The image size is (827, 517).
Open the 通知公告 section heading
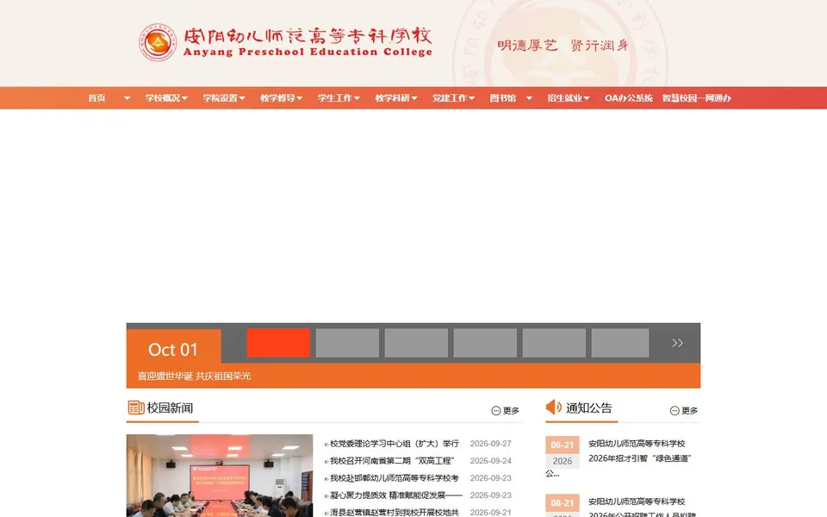[589, 408]
